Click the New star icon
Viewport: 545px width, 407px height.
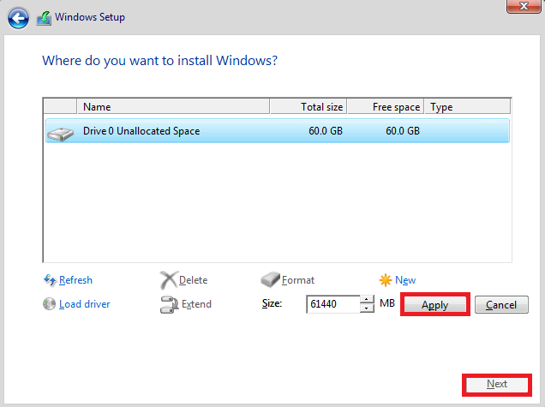click(386, 280)
